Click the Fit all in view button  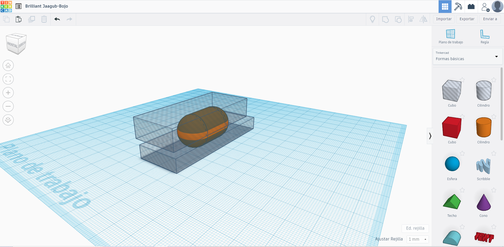(8, 79)
